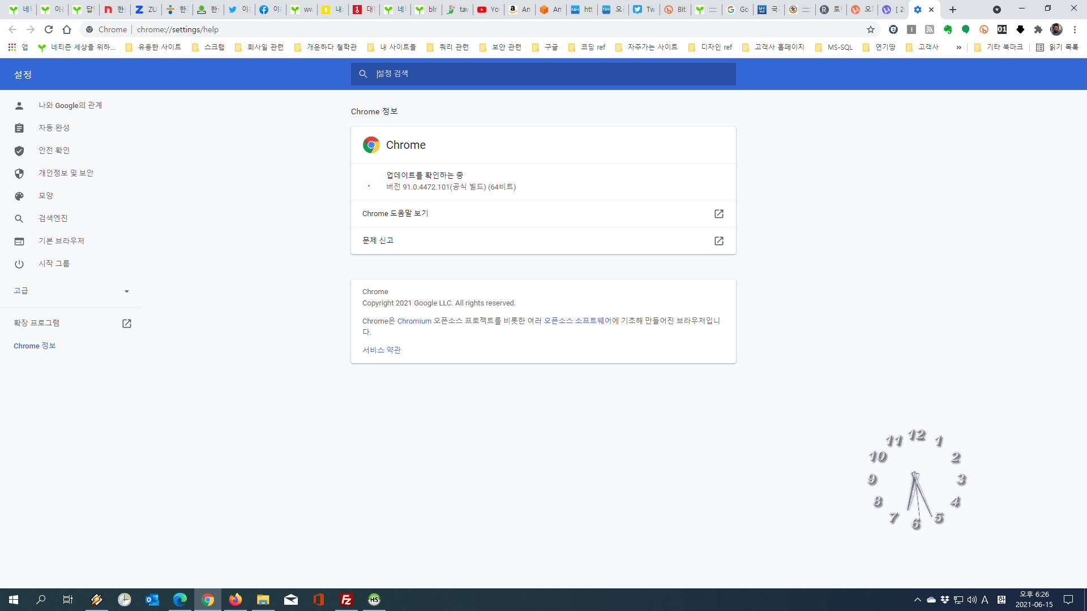Viewport: 1087px width, 611px height.
Task: Click the 설정 검색 search field
Action: point(543,74)
